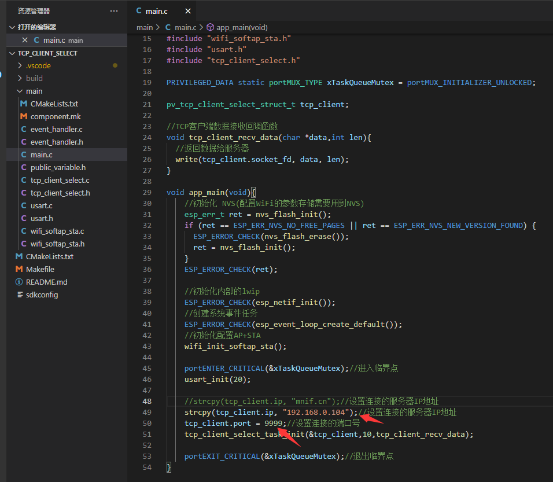Click the M icon beside component.mk
The image size is (553, 482).
24,116
